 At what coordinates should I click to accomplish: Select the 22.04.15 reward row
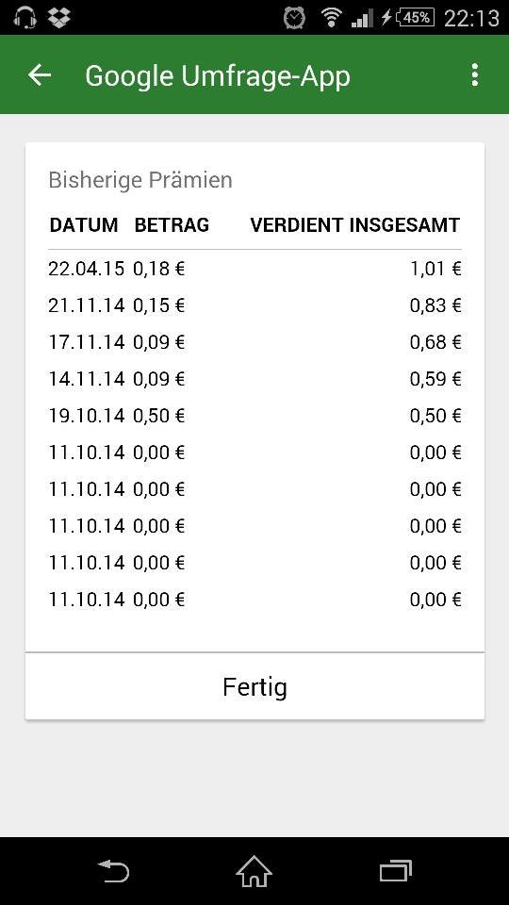tap(254, 269)
